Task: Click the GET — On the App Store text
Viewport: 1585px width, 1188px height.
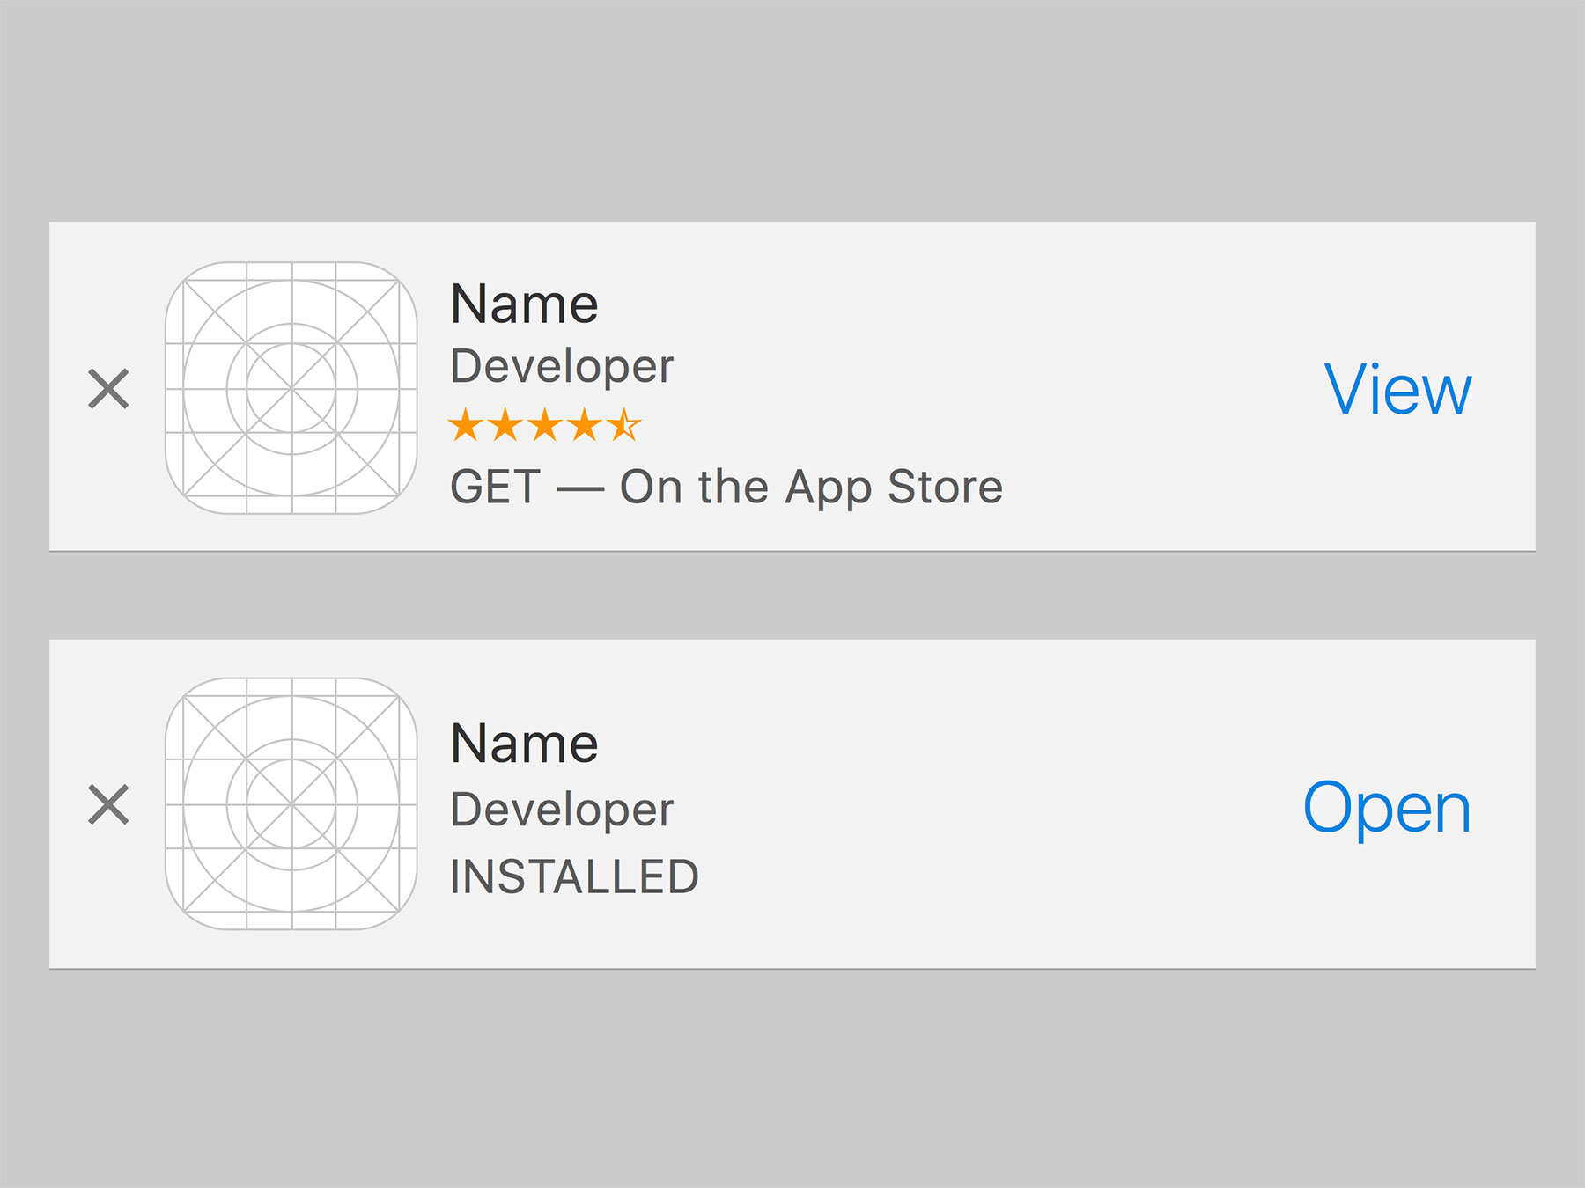Action: [726, 487]
